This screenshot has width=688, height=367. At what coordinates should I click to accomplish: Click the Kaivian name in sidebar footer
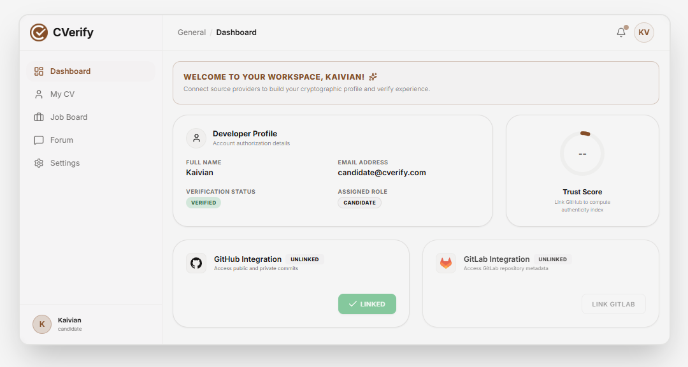pyautogui.click(x=69, y=320)
